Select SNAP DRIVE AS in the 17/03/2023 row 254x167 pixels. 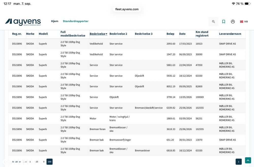227,44
